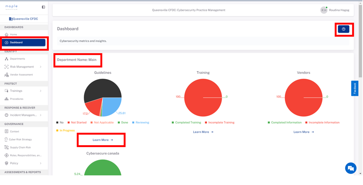363x185 pixels.
Task: Expand the Risk Management submenu chevron
Action: (x=41, y=67)
